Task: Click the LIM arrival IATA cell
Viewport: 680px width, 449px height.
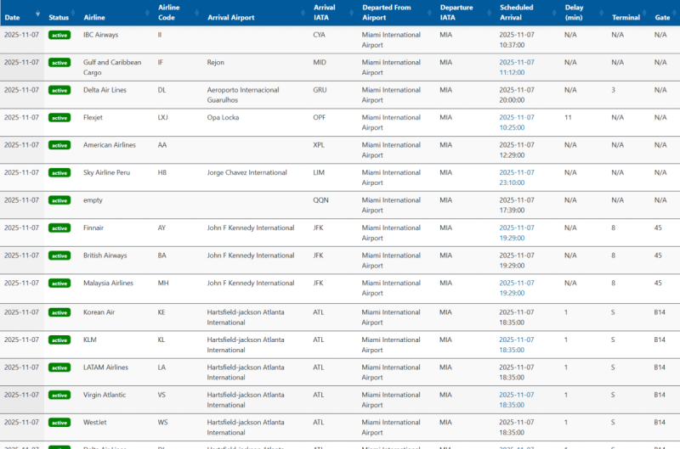Action: pos(319,172)
